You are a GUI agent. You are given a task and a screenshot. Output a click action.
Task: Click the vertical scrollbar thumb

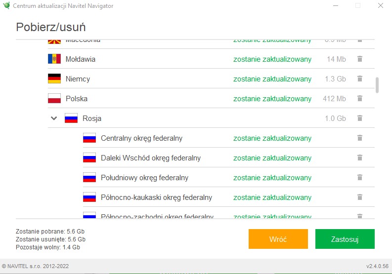click(x=378, y=85)
